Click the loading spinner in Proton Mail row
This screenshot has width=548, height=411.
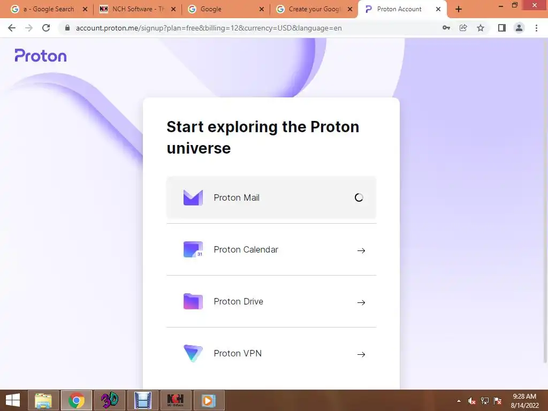click(359, 197)
